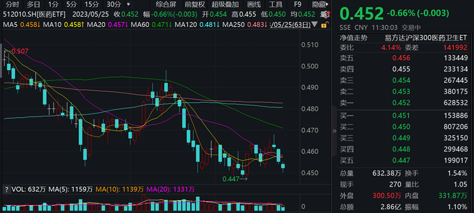
Task: Select the 5分 five-minute period
Action: pyautogui.click(x=71, y=4)
